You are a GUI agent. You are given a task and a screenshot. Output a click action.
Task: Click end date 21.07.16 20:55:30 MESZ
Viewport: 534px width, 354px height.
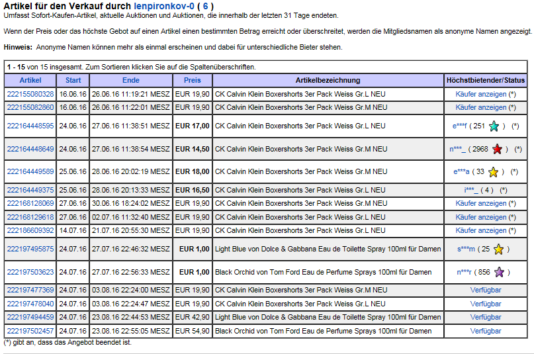131,230
